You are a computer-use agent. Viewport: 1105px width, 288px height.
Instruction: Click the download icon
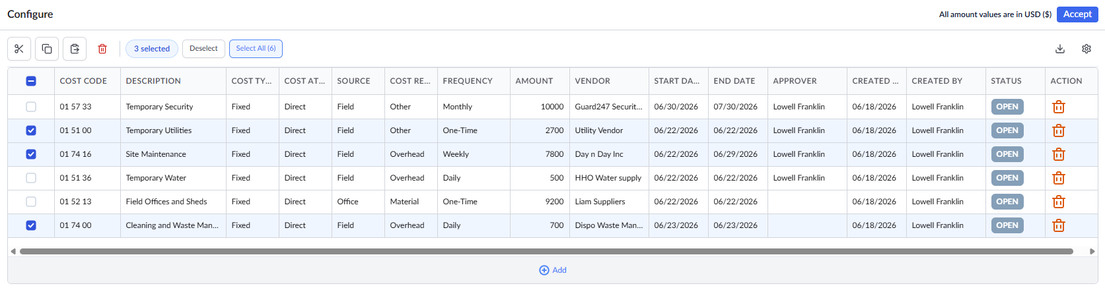1060,49
